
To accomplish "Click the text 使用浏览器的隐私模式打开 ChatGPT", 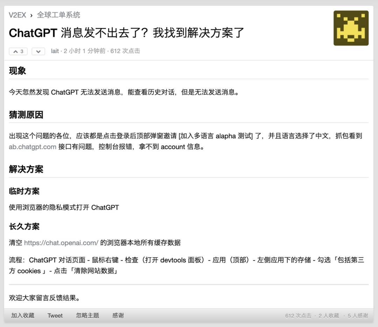I will pos(64,207).
